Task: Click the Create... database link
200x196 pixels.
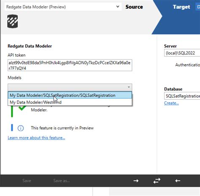Action: [171, 103]
